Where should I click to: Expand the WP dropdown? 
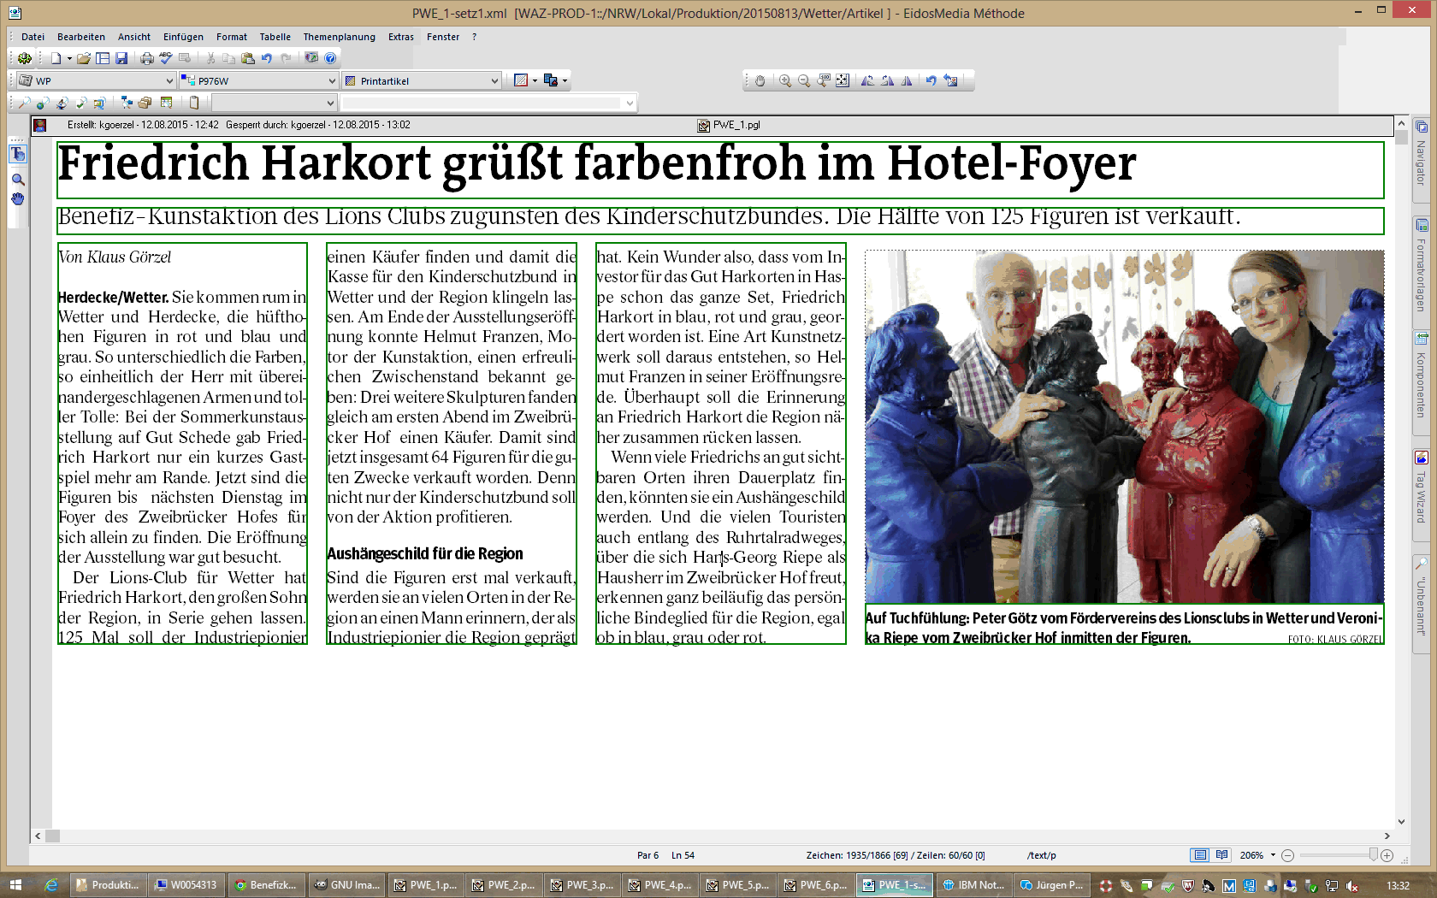169,81
